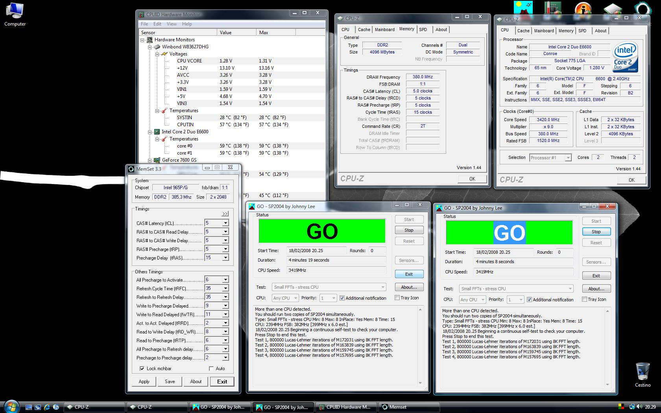Click the Voltages lightning icon in tree
This screenshot has height=413, width=661.
click(164, 54)
